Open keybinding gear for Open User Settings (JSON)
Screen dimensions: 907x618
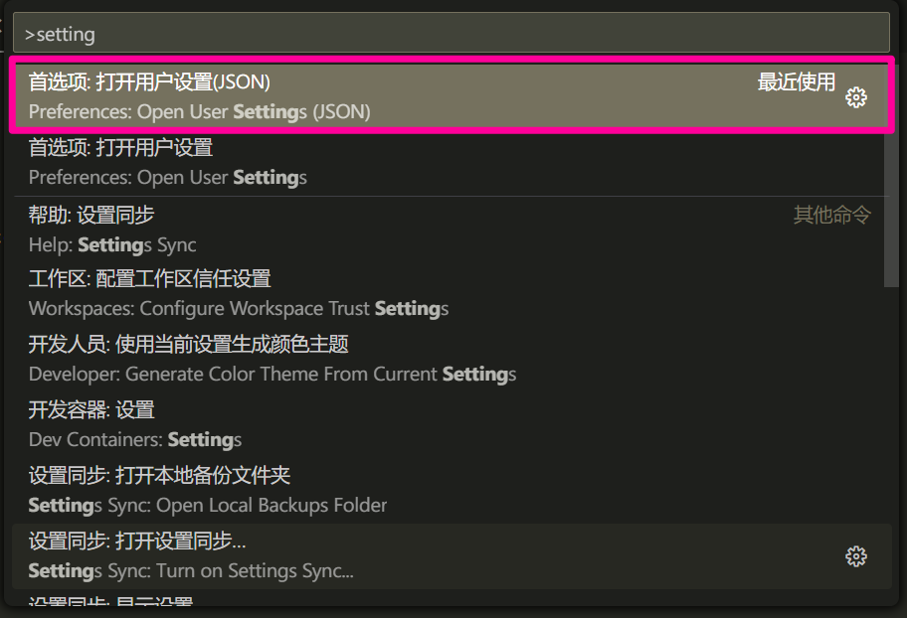pos(855,97)
